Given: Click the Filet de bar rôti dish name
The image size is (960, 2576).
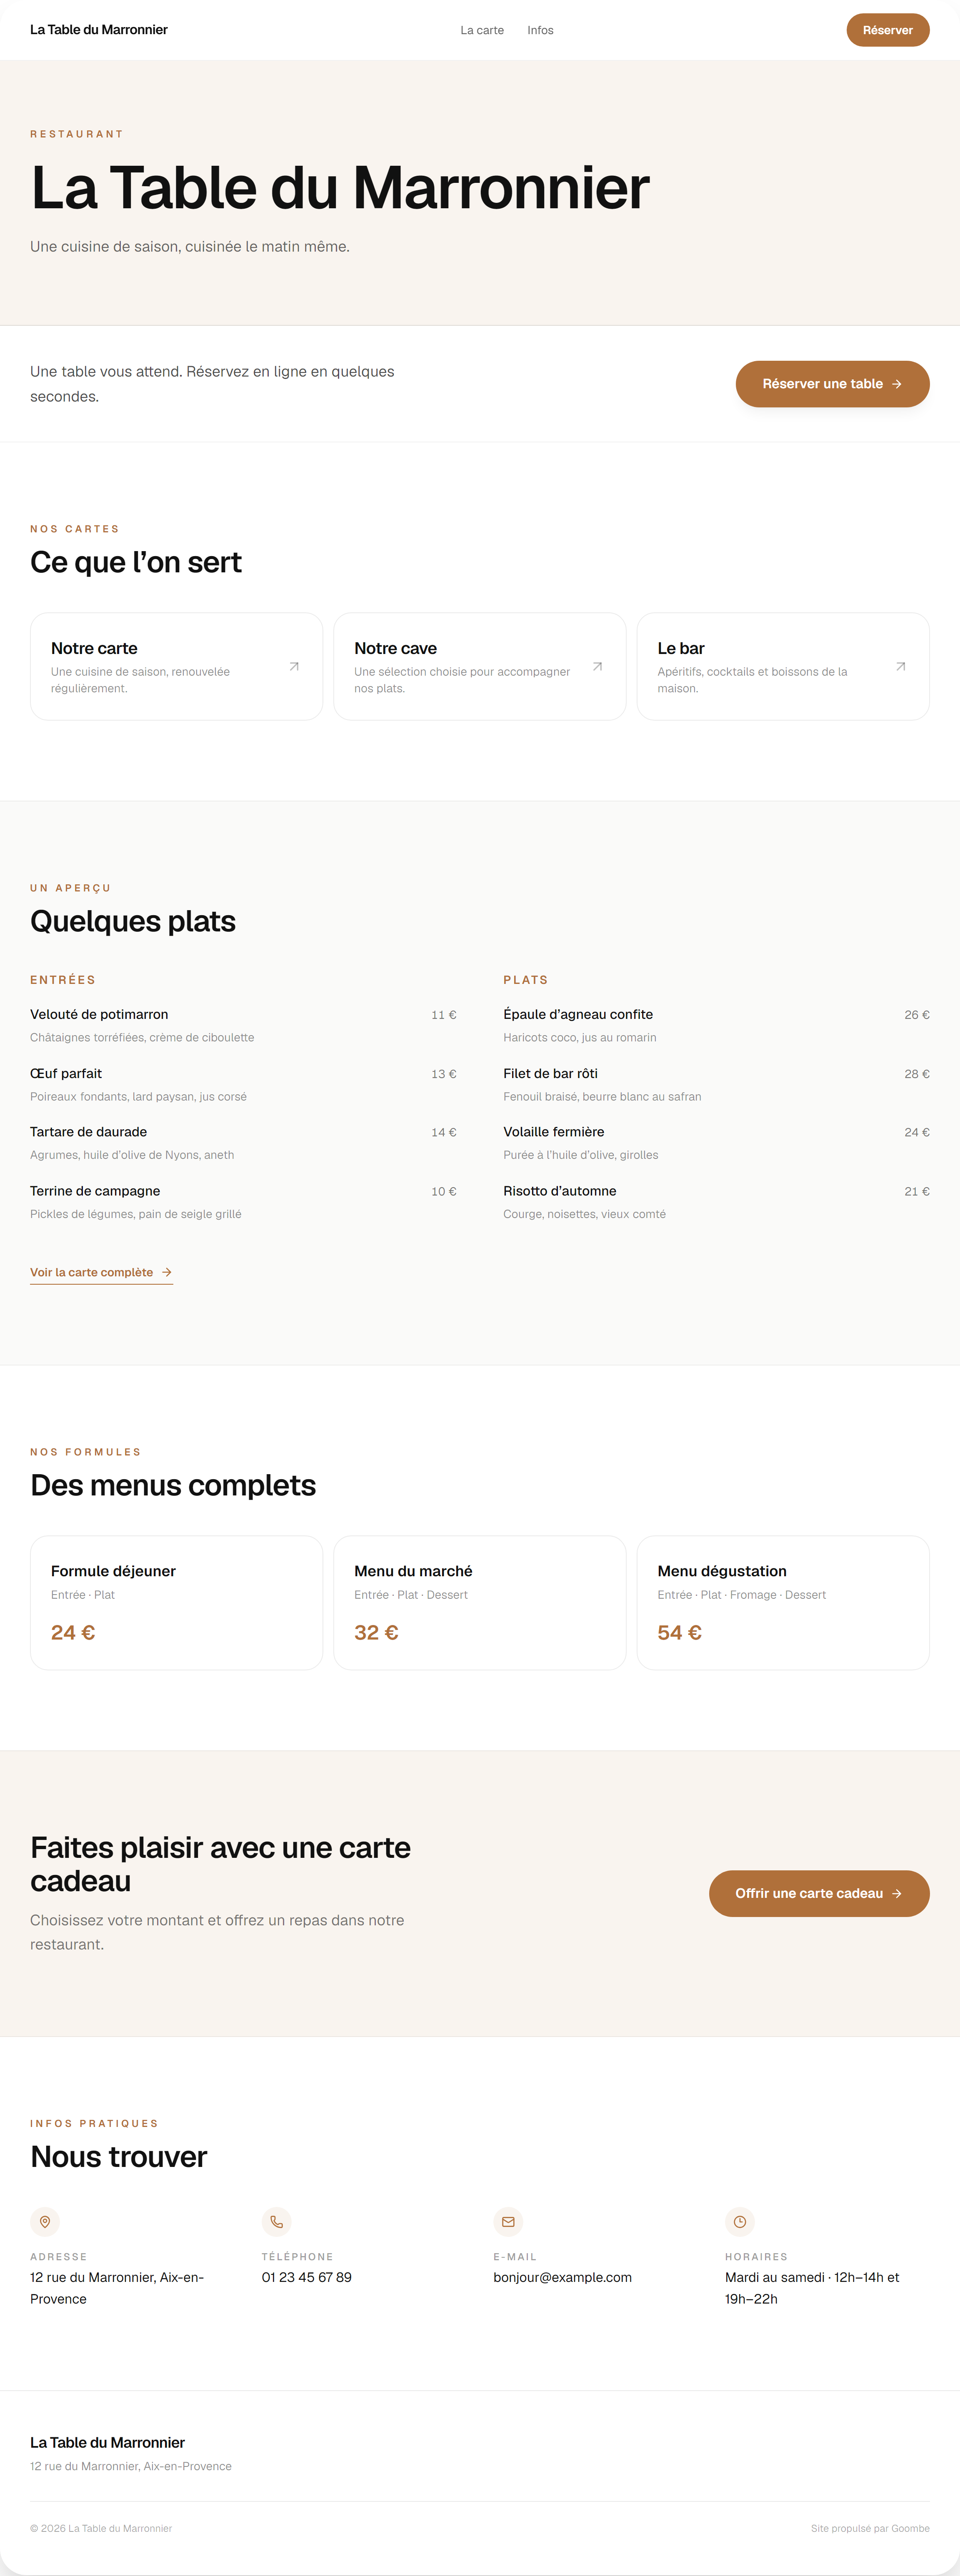Looking at the screenshot, I should (550, 1073).
